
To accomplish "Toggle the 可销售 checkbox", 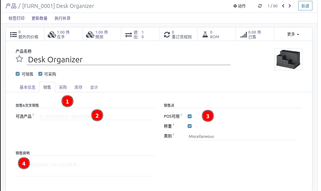I will tap(17, 74).
